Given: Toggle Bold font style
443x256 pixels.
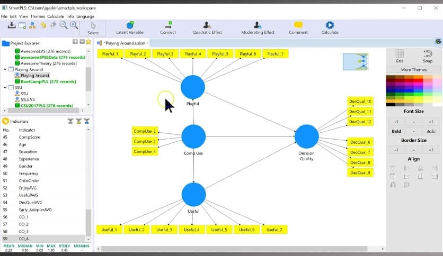Looking at the screenshot, I should click(x=396, y=131).
